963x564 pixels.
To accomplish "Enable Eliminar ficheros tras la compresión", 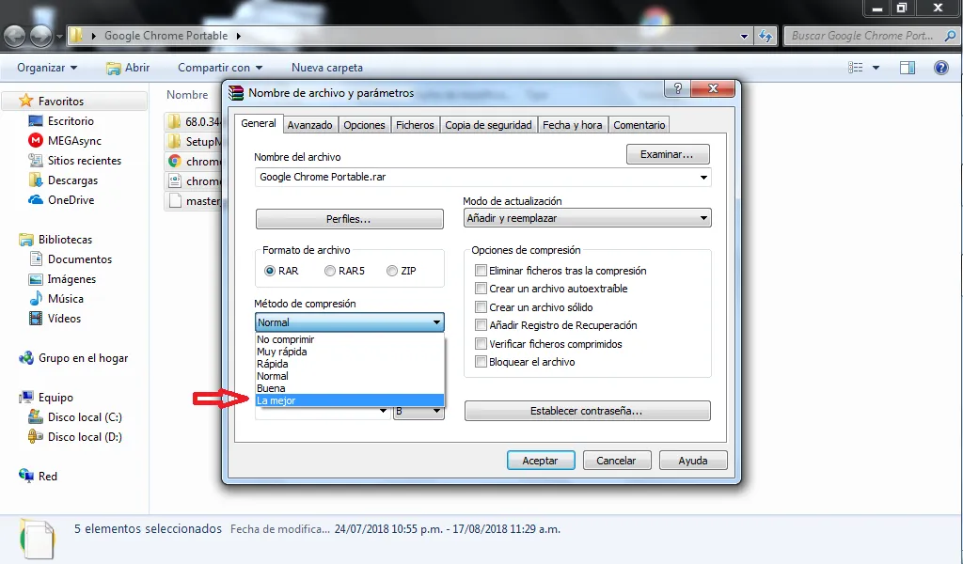I will point(481,270).
